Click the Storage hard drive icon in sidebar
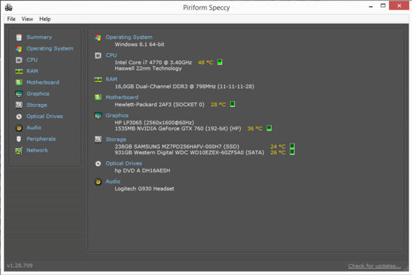The width and height of the screenshot is (412, 275). [x=19, y=105]
